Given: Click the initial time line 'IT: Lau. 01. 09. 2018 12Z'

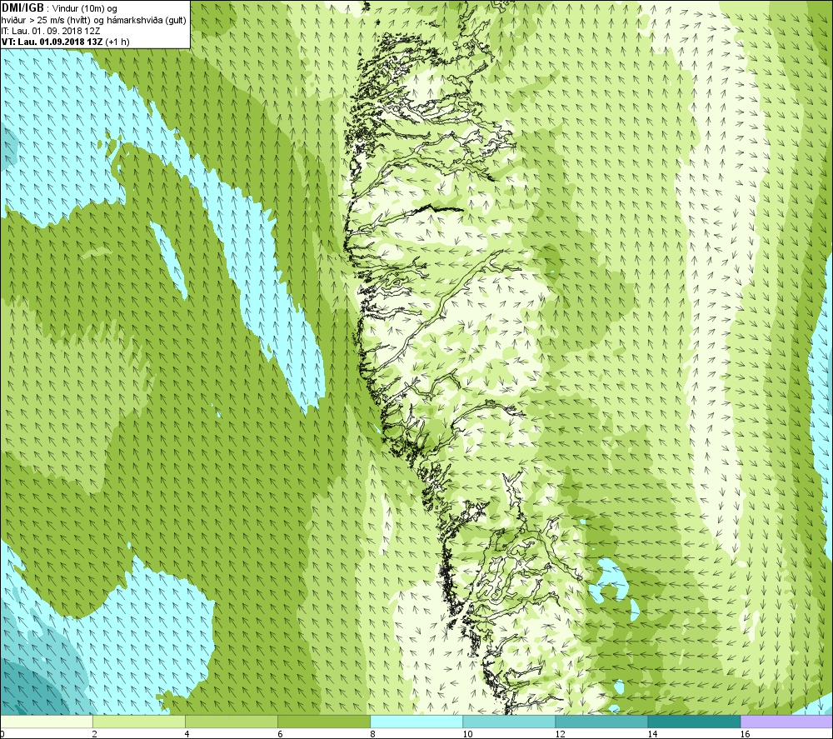Looking at the screenshot, I should click(51, 31).
